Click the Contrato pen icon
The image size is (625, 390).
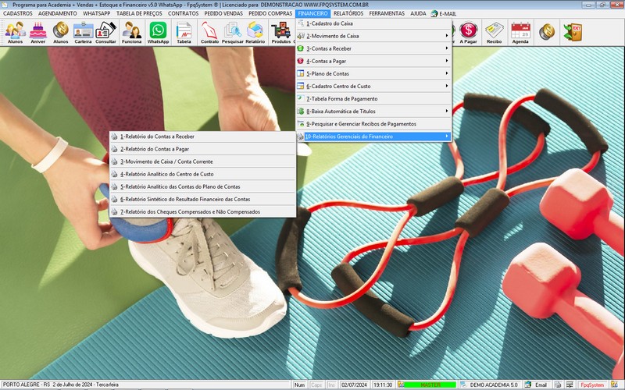[209, 32]
